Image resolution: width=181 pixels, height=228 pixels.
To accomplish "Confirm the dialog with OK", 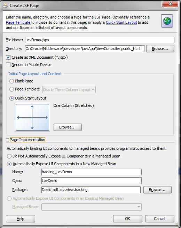I will click(x=127, y=219).
